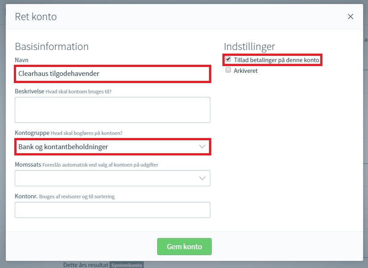Click the Basisinformation heading
This screenshot has height=268, width=368.
click(x=52, y=46)
